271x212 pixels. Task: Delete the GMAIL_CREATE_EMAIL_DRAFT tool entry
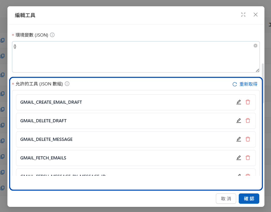248,102
